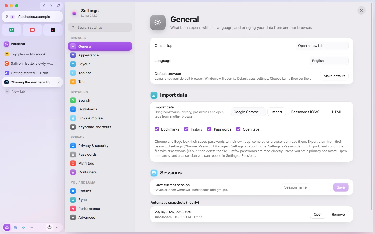Remove the automatic session snapshot
This screenshot has height=234, width=375.
point(338,214)
